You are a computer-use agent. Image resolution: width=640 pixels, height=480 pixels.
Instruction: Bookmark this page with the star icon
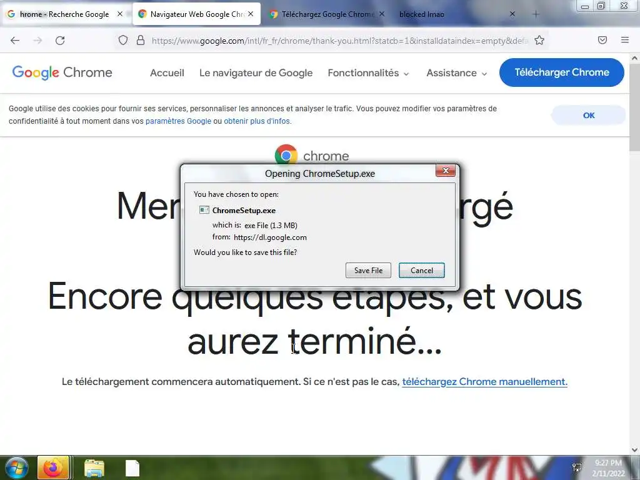[539, 40]
